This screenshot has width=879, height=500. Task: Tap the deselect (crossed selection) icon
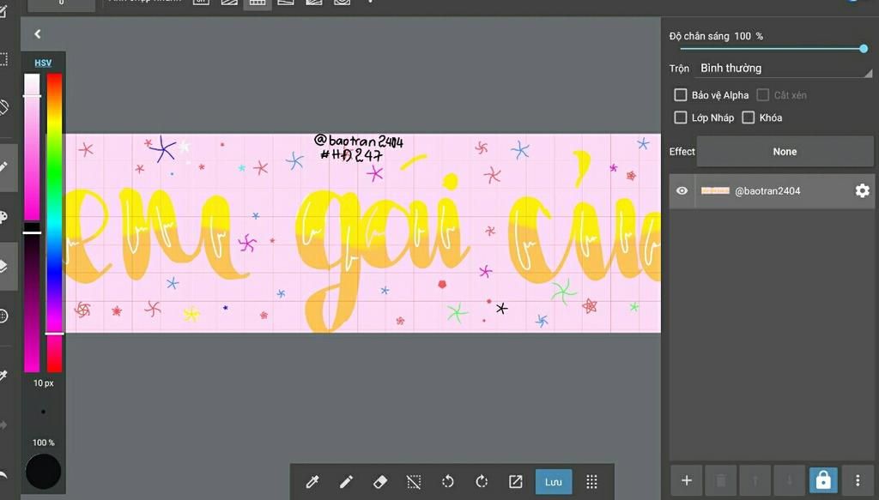pos(414,481)
